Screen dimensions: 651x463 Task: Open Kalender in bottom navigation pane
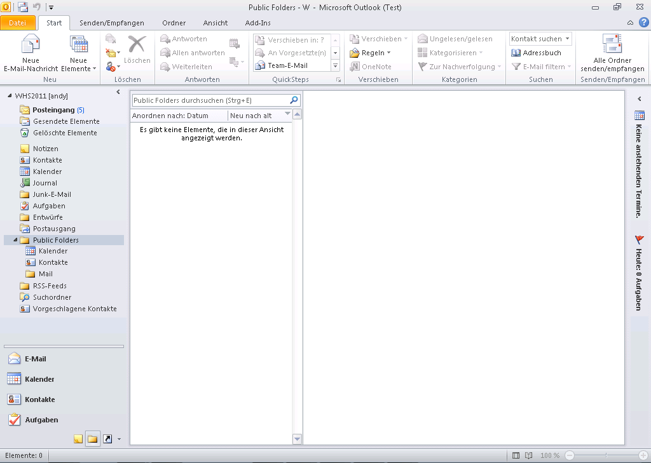tap(39, 379)
